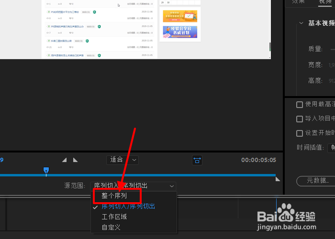
Task: Click the blue 经验分享官 banner in preview
Action: [x=180, y=32]
